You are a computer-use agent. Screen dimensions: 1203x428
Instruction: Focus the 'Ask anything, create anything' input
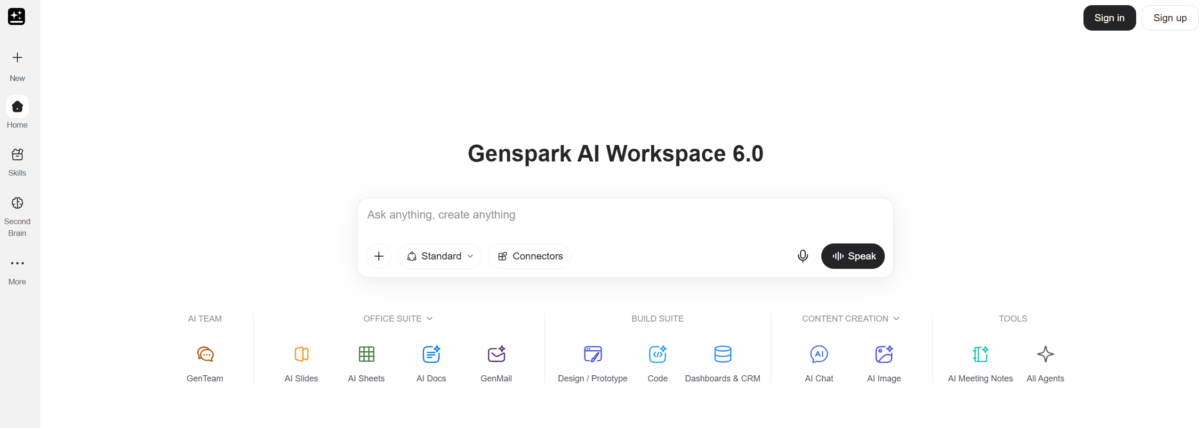click(625, 215)
